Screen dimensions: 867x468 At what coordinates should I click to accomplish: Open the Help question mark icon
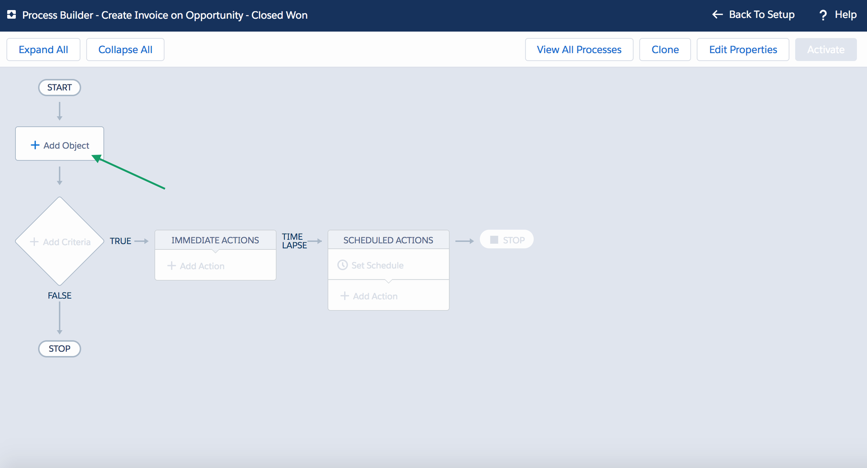(823, 15)
